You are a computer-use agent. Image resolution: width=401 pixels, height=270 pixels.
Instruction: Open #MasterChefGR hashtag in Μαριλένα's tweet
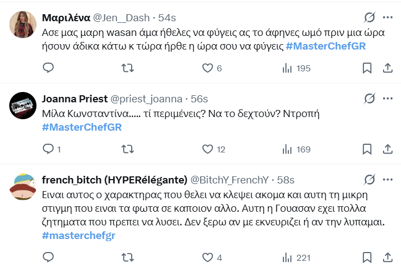click(325, 46)
